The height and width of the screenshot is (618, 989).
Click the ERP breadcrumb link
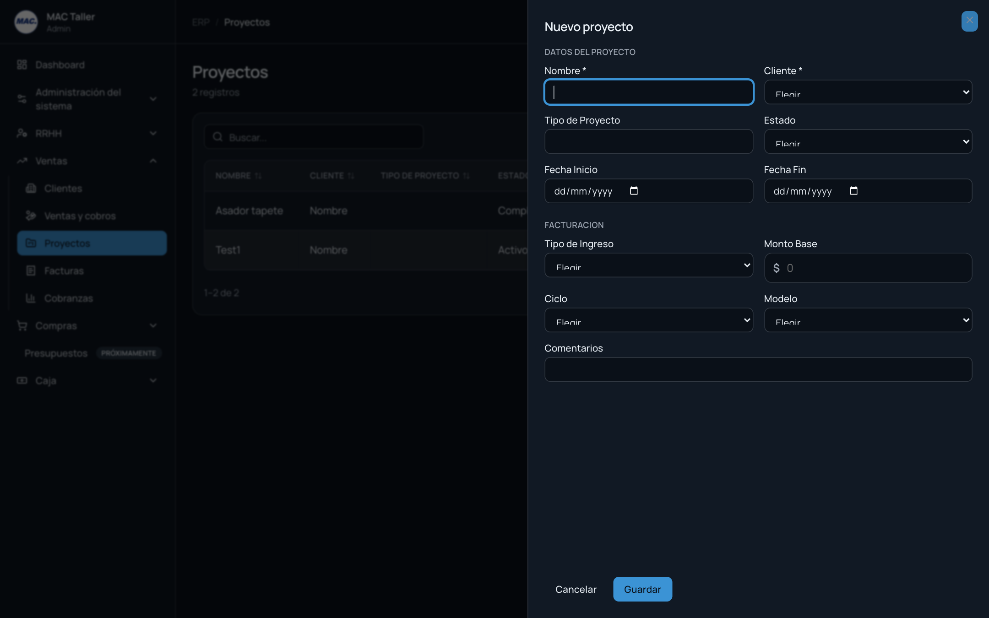[201, 22]
